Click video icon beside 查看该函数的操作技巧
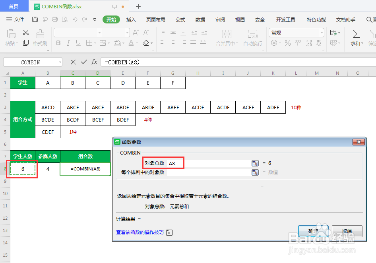The width and height of the screenshot is (376, 263). pyautogui.click(x=169, y=232)
